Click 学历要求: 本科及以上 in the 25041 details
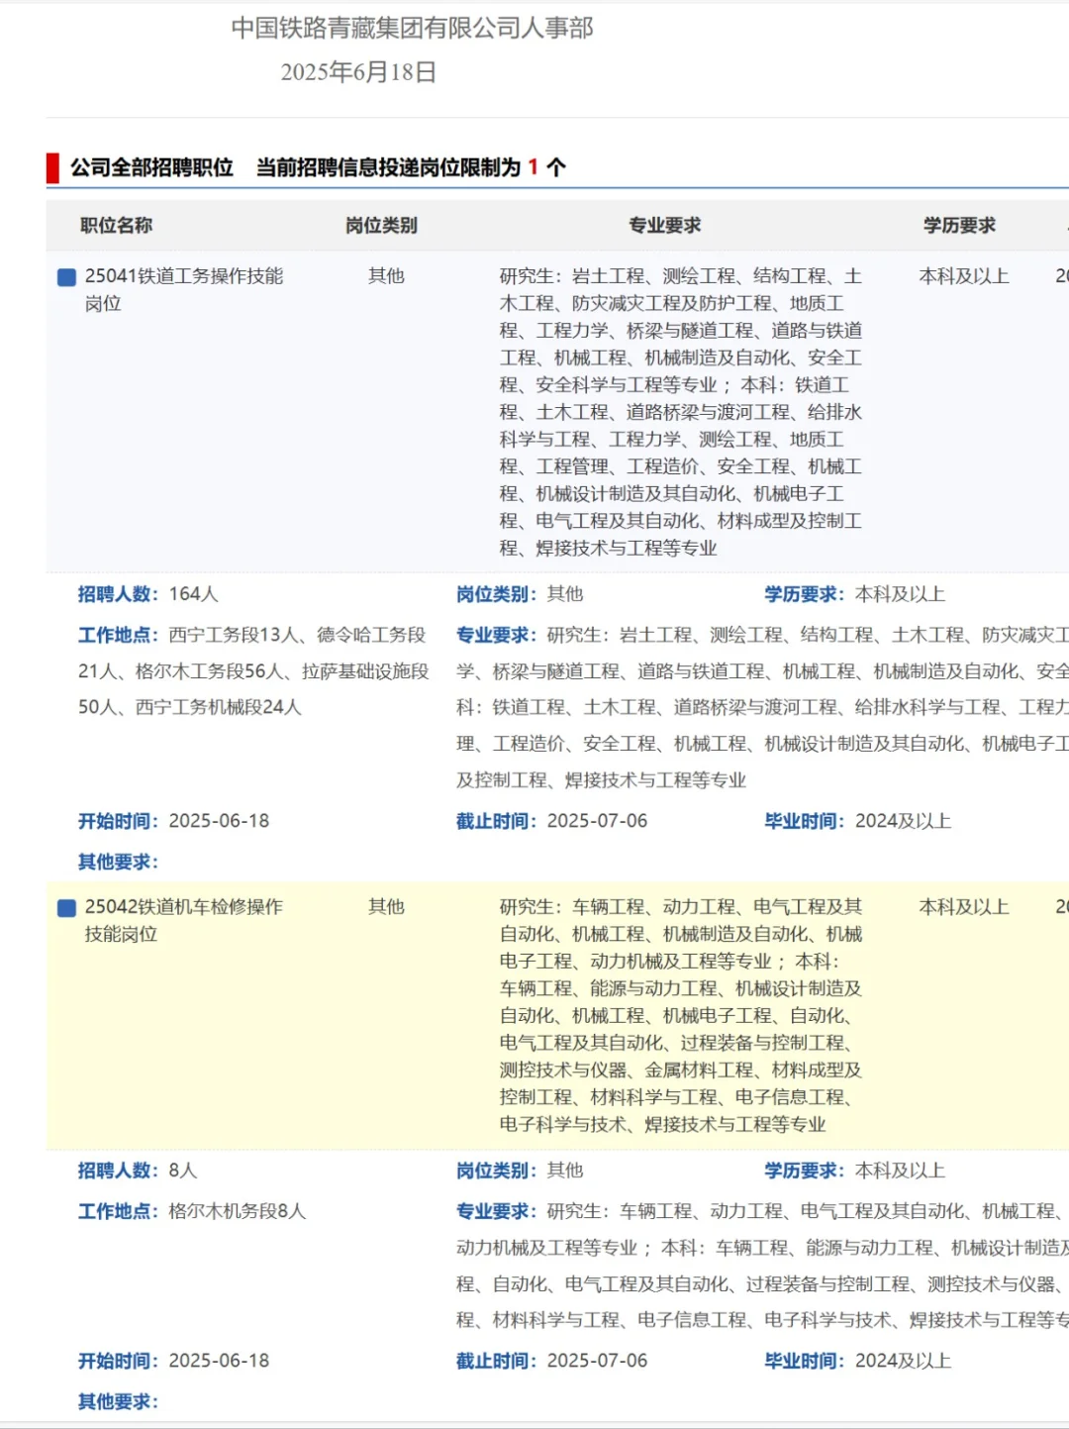This screenshot has height=1429, width=1069. 855,594
